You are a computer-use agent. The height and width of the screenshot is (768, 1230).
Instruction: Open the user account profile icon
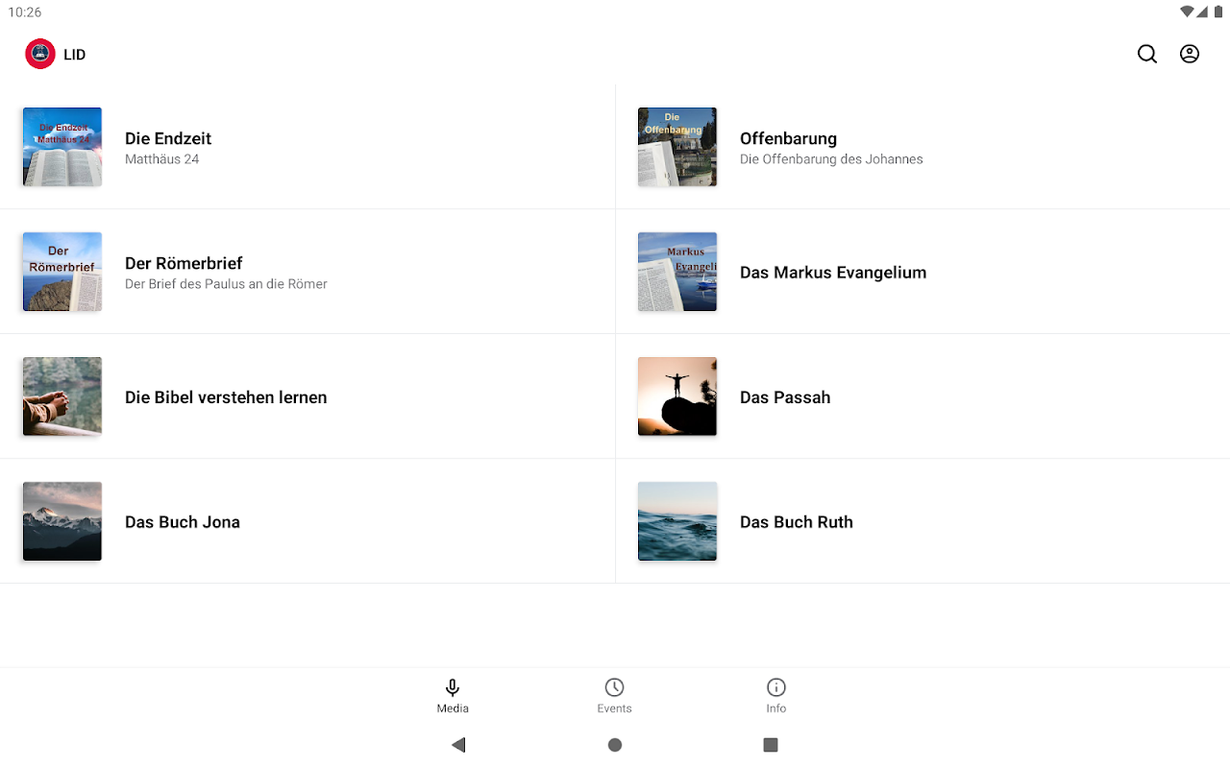(x=1190, y=54)
